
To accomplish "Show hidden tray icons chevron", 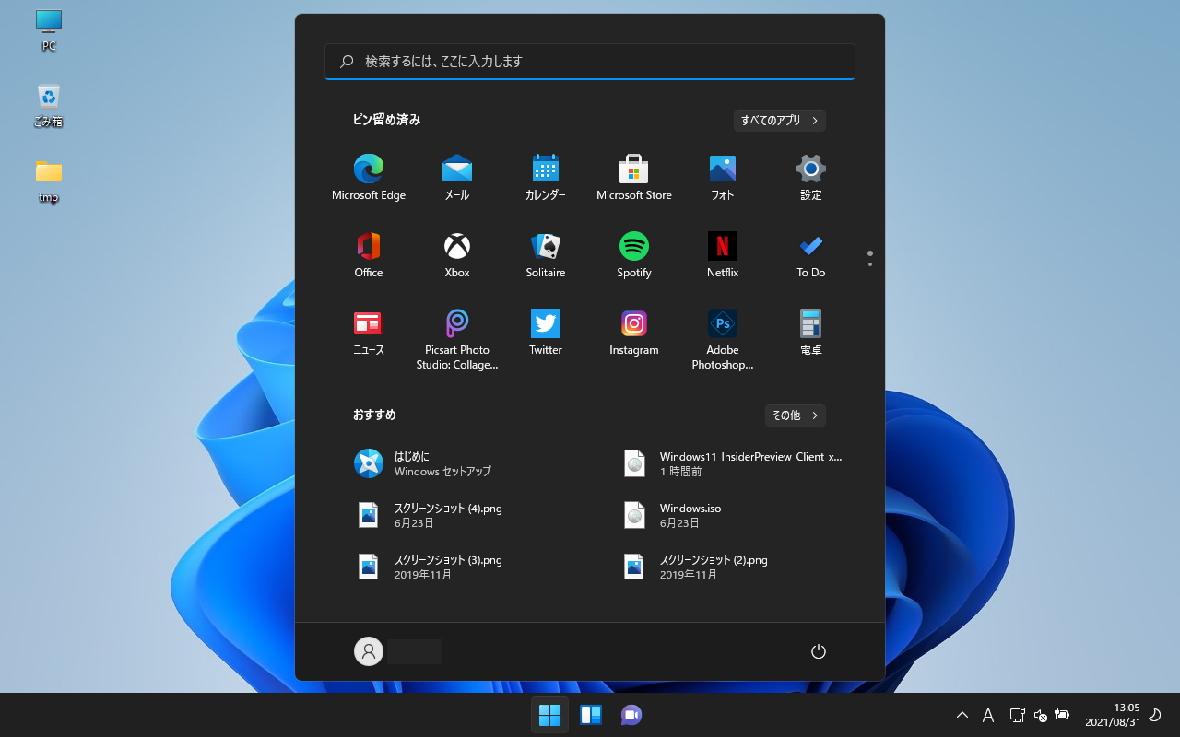I will click(x=962, y=715).
